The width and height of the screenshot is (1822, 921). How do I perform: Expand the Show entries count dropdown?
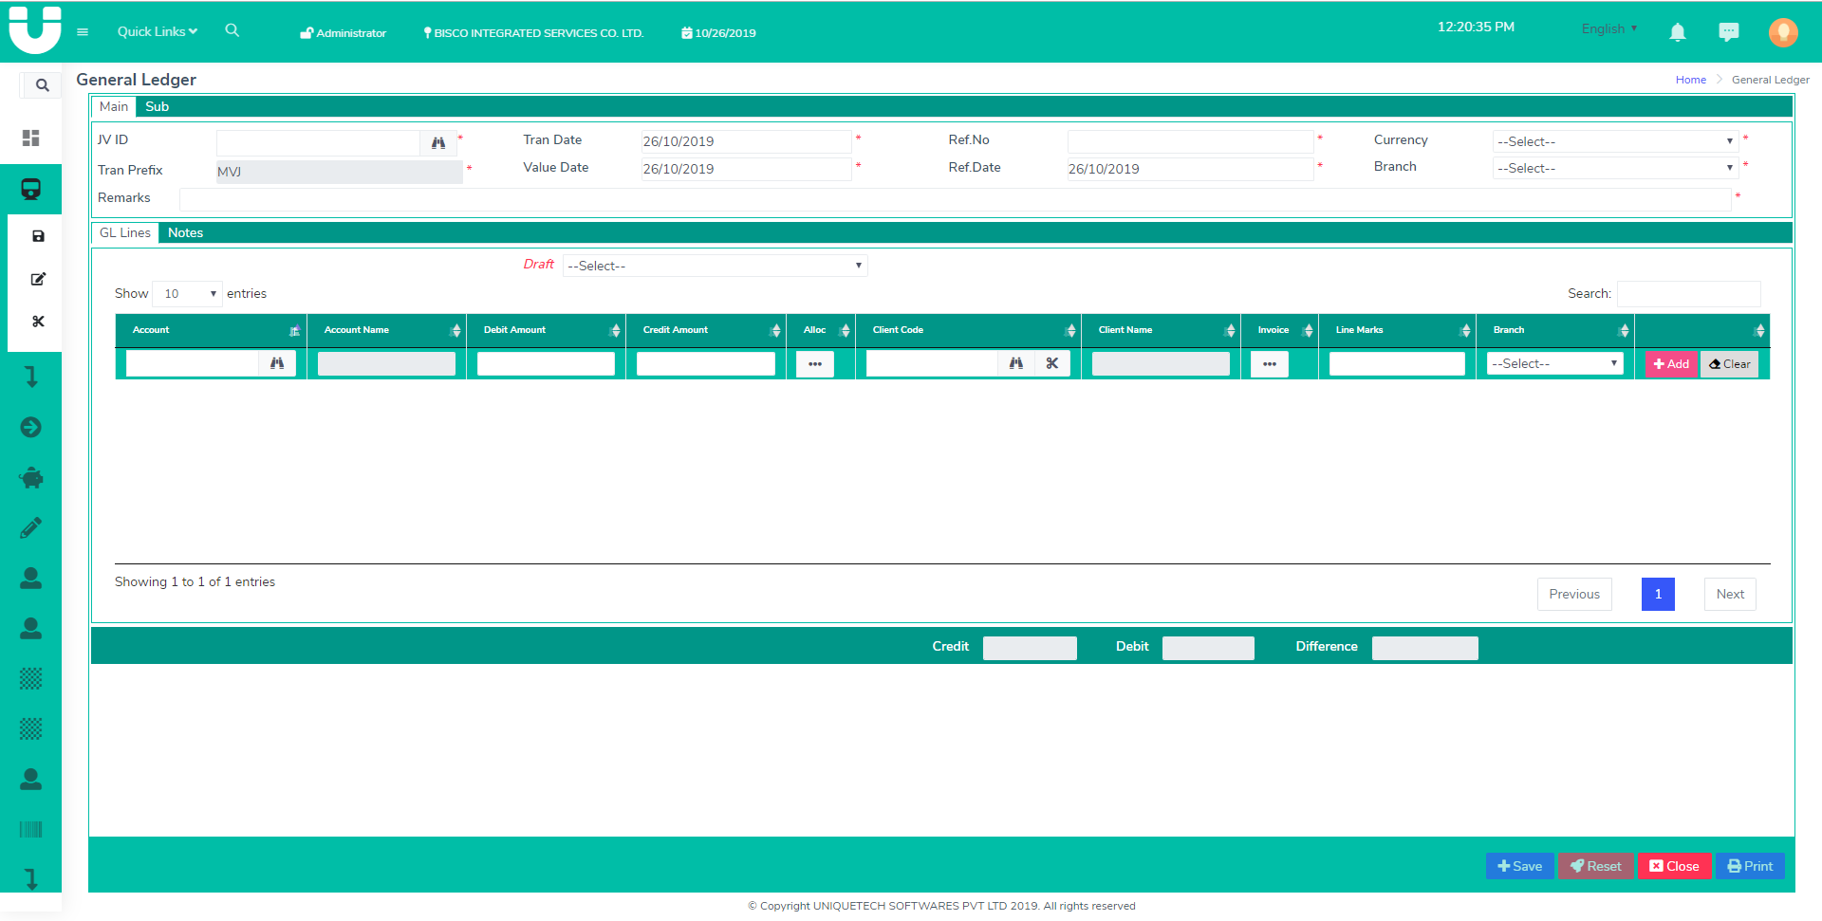coord(187,294)
